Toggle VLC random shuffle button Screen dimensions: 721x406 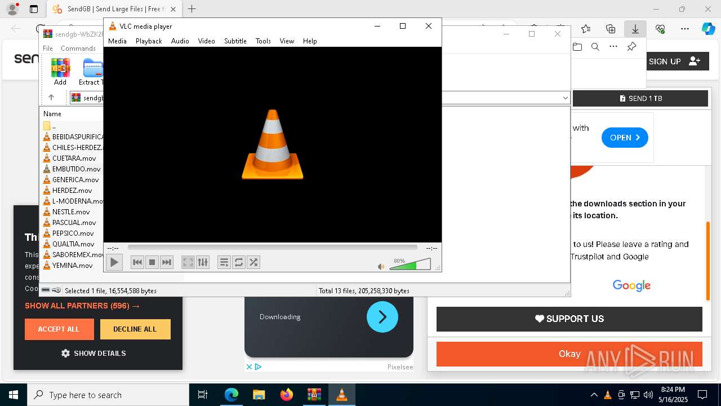tap(253, 262)
